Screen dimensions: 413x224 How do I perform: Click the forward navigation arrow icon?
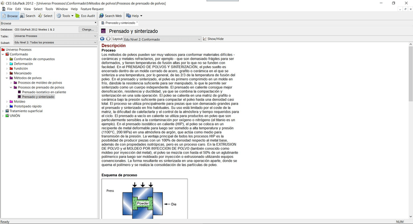pyautogui.click(x=108, y=39)
